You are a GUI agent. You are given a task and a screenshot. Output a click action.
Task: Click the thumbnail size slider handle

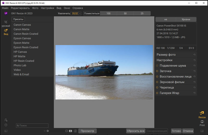click(48, 131)
